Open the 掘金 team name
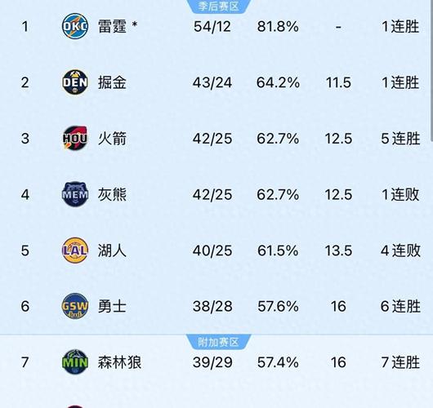This screenshot has height=408, width=433. (112, 82)
